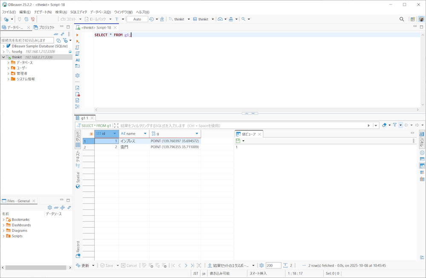The height and width of the screenshot is (278, 426).
Task: Click the explain execution plan icon
Action: coord(78,54)
